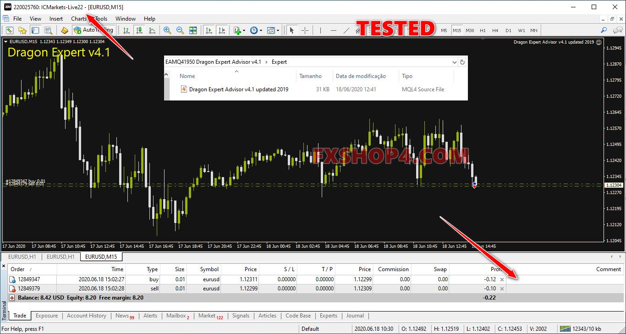Select the Crosshair tool

click(x=305, y=30)
